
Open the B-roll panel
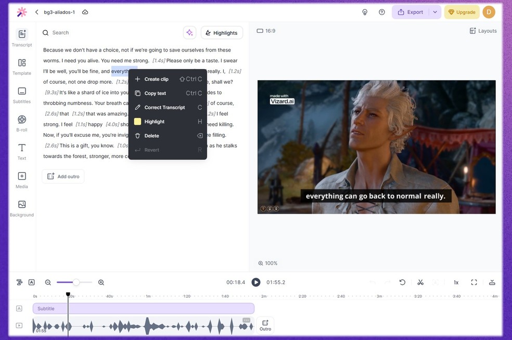tap(22, 123)
